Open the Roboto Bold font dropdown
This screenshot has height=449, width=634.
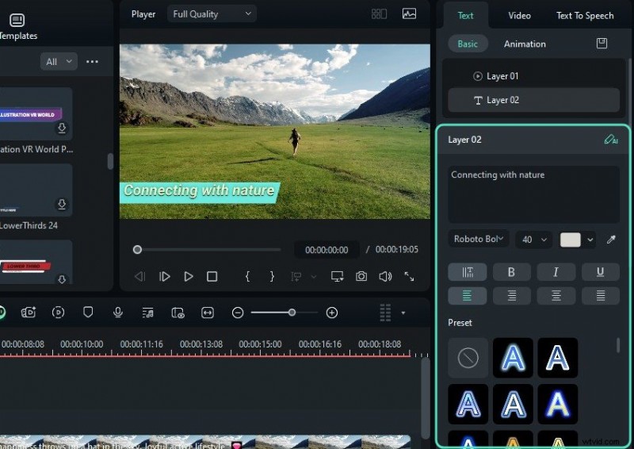point(479,240)
